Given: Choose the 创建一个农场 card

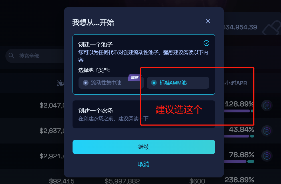Looking at the screenshot, I should pos(144,114).
